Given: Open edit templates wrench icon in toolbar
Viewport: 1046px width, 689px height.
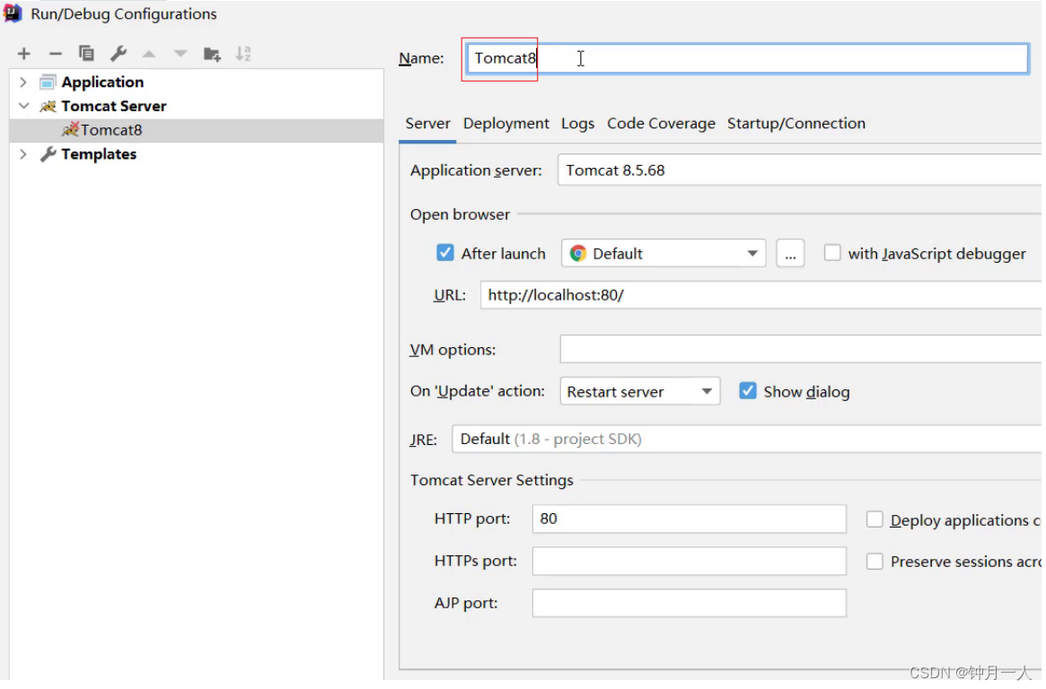Looking at the screenshot, I should (119, 53).
